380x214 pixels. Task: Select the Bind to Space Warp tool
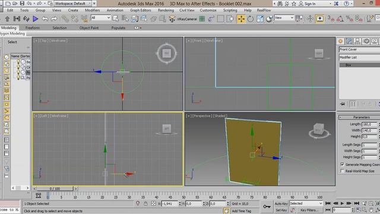[84, 18]
